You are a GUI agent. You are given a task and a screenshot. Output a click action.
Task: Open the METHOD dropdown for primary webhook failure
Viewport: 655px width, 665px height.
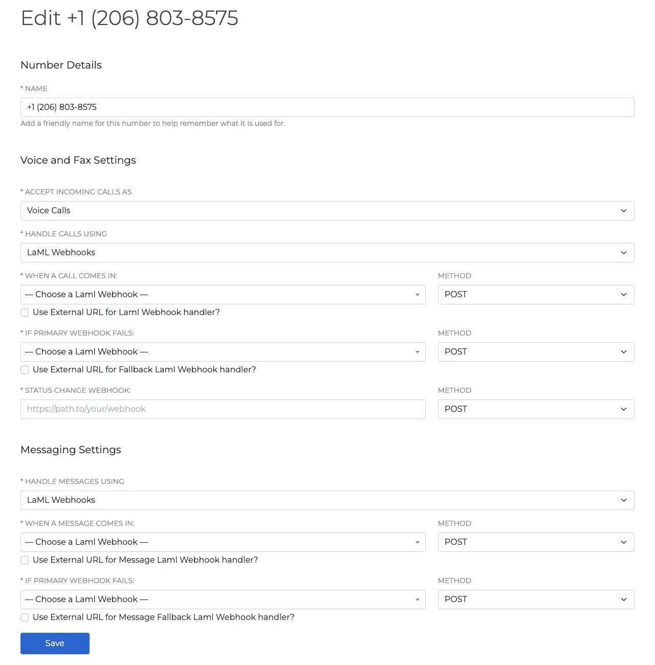pyautogui.click(x=536, y=351)
